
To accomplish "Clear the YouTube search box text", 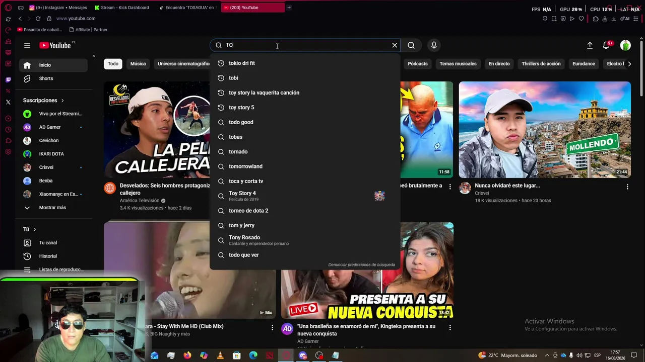I will click(x=395, y=45).
